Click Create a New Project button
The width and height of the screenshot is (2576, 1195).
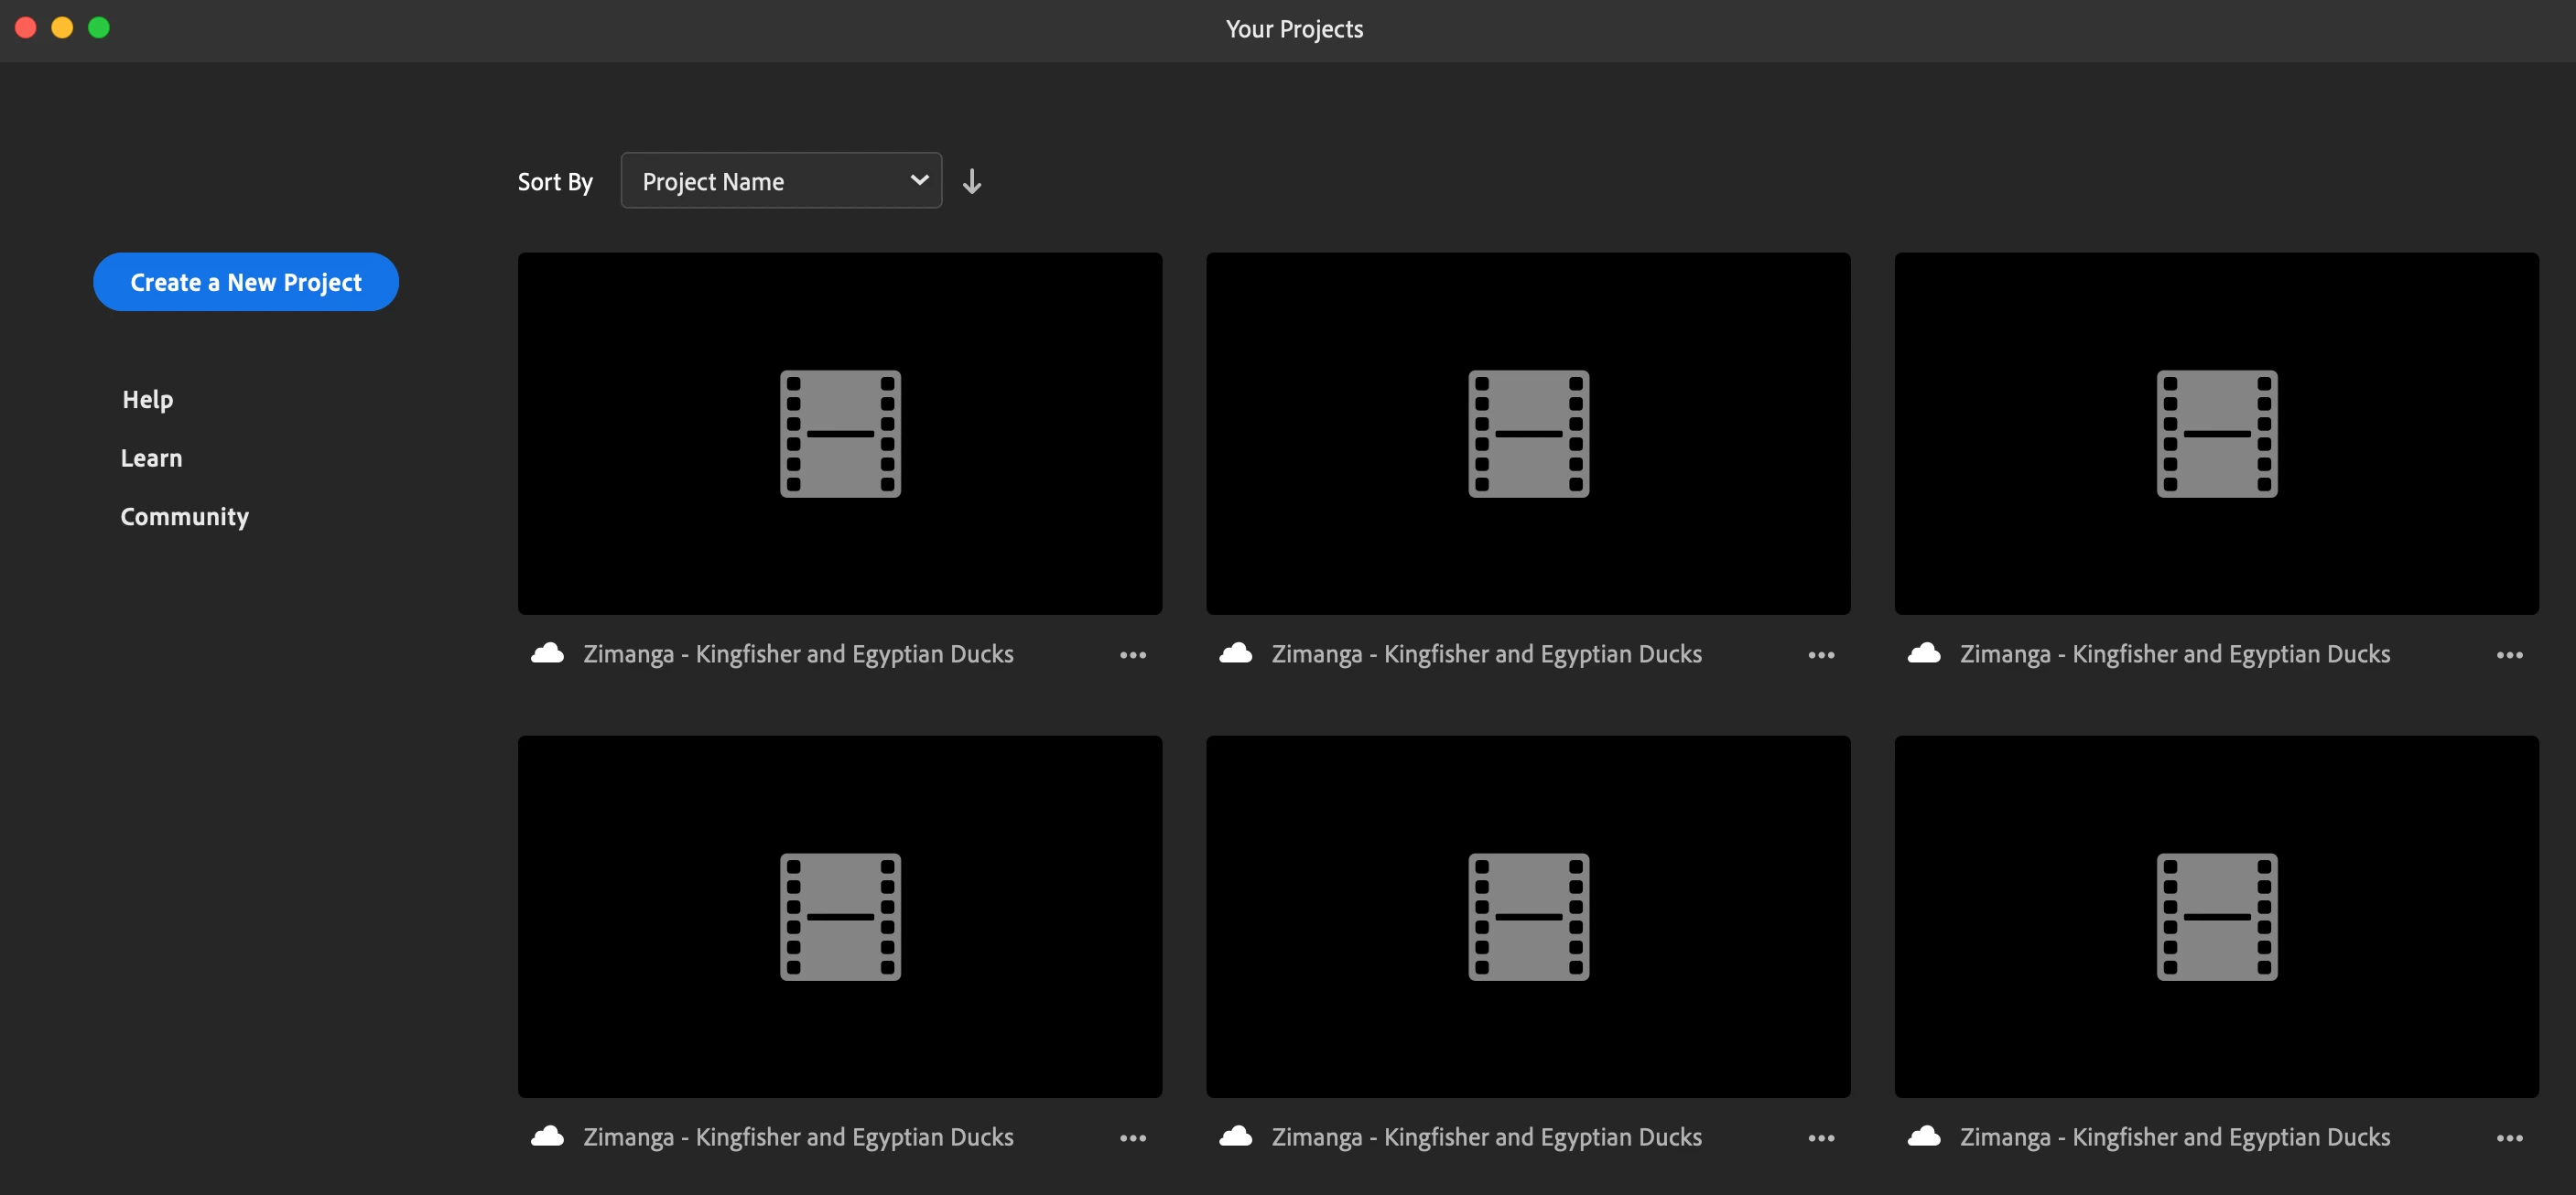[246, 282]
